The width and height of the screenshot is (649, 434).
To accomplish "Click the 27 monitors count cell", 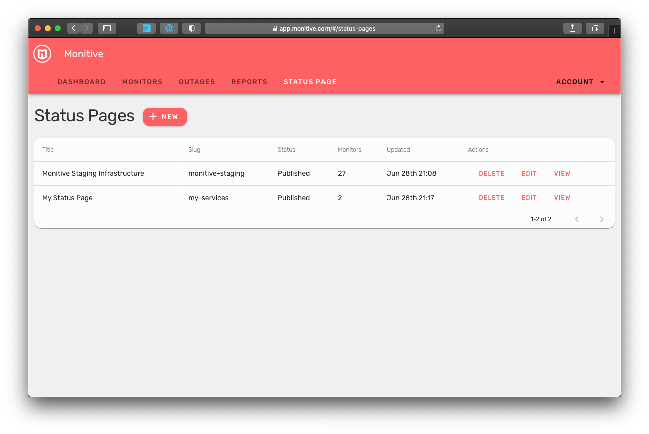I will [x=342, y=174].
